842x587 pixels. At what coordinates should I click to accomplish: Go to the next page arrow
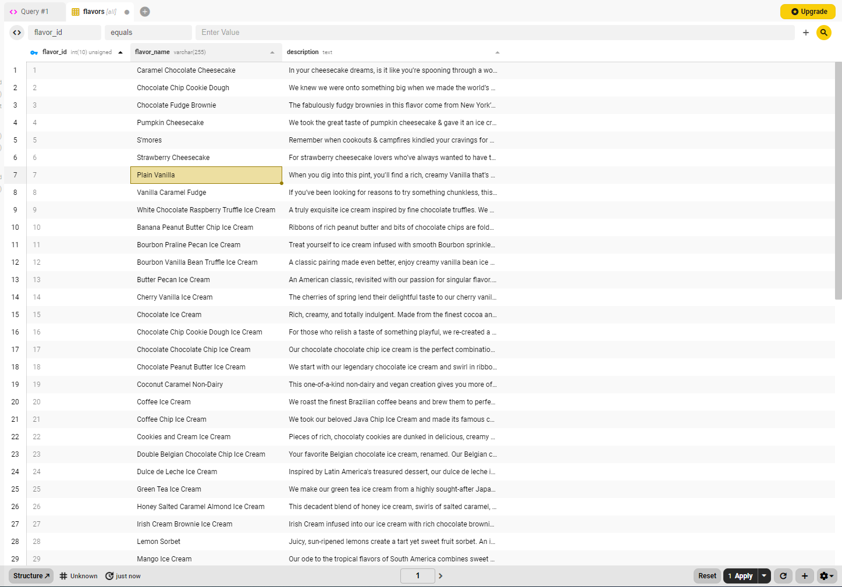[440, 576]
